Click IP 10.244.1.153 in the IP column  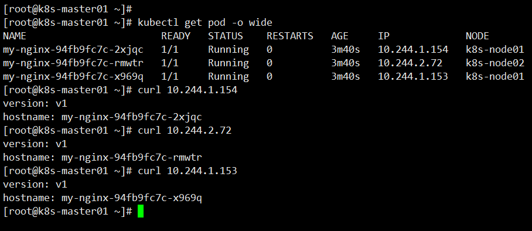(x=413, y=77)
